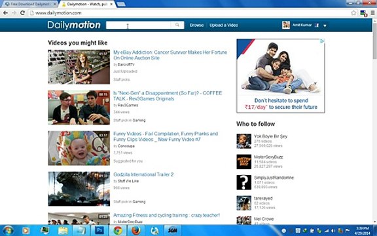
Task: Click the Action Center flag tray icon
Action: pyautogui.click(x=348, y=231)
